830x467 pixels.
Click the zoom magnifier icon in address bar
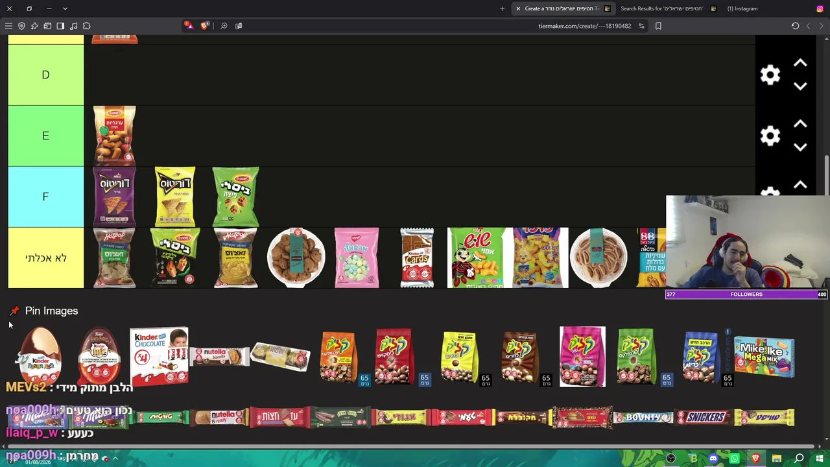pos(224,26)
